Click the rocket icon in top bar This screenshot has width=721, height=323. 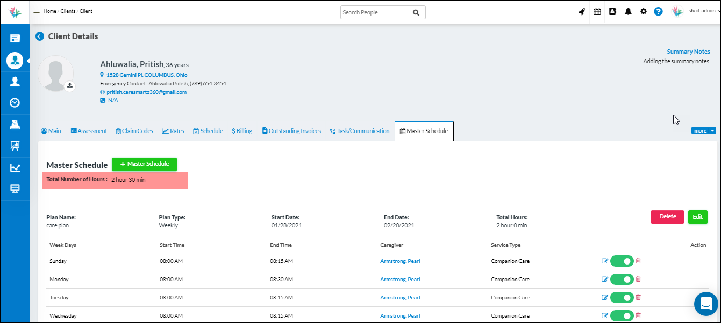[x=582, y=12]
